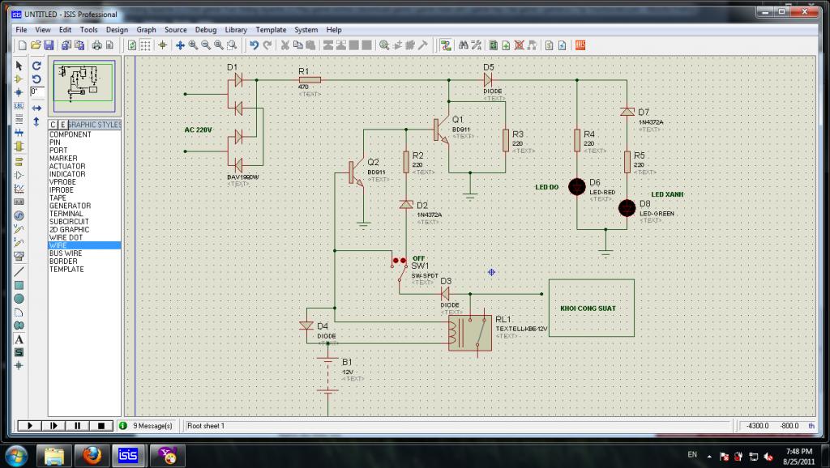Select the 2D text tool (A icon)
The height and width of the screenshot is (468, 830).
[x=19, y=339]
